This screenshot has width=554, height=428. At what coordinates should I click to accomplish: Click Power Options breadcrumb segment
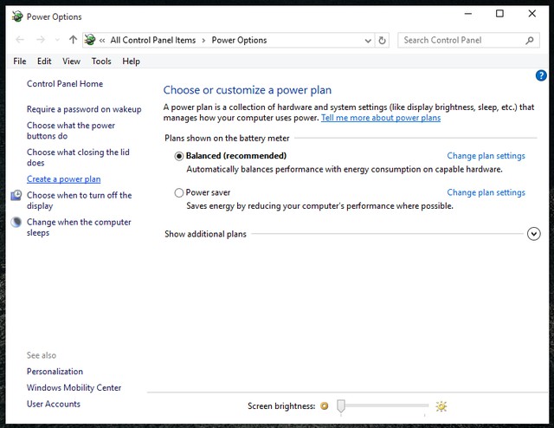coord(239,41)
